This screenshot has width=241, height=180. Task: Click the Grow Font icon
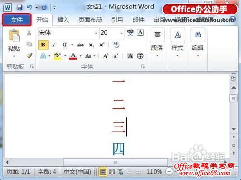click(x=106, y=56)
